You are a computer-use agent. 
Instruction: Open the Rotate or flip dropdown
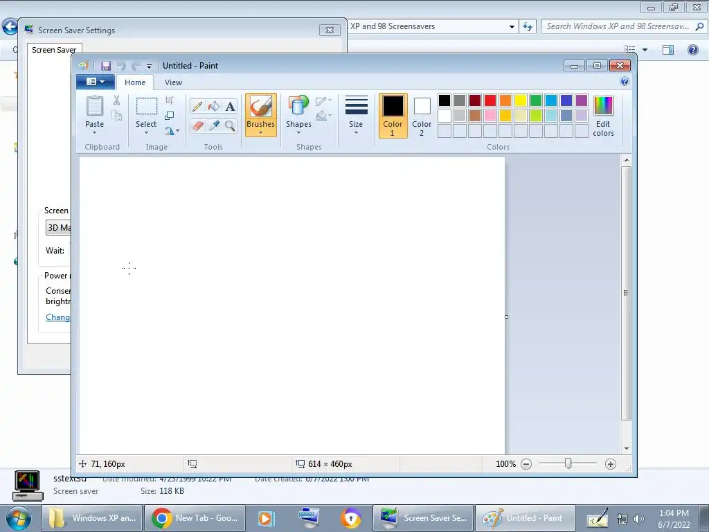172,131
